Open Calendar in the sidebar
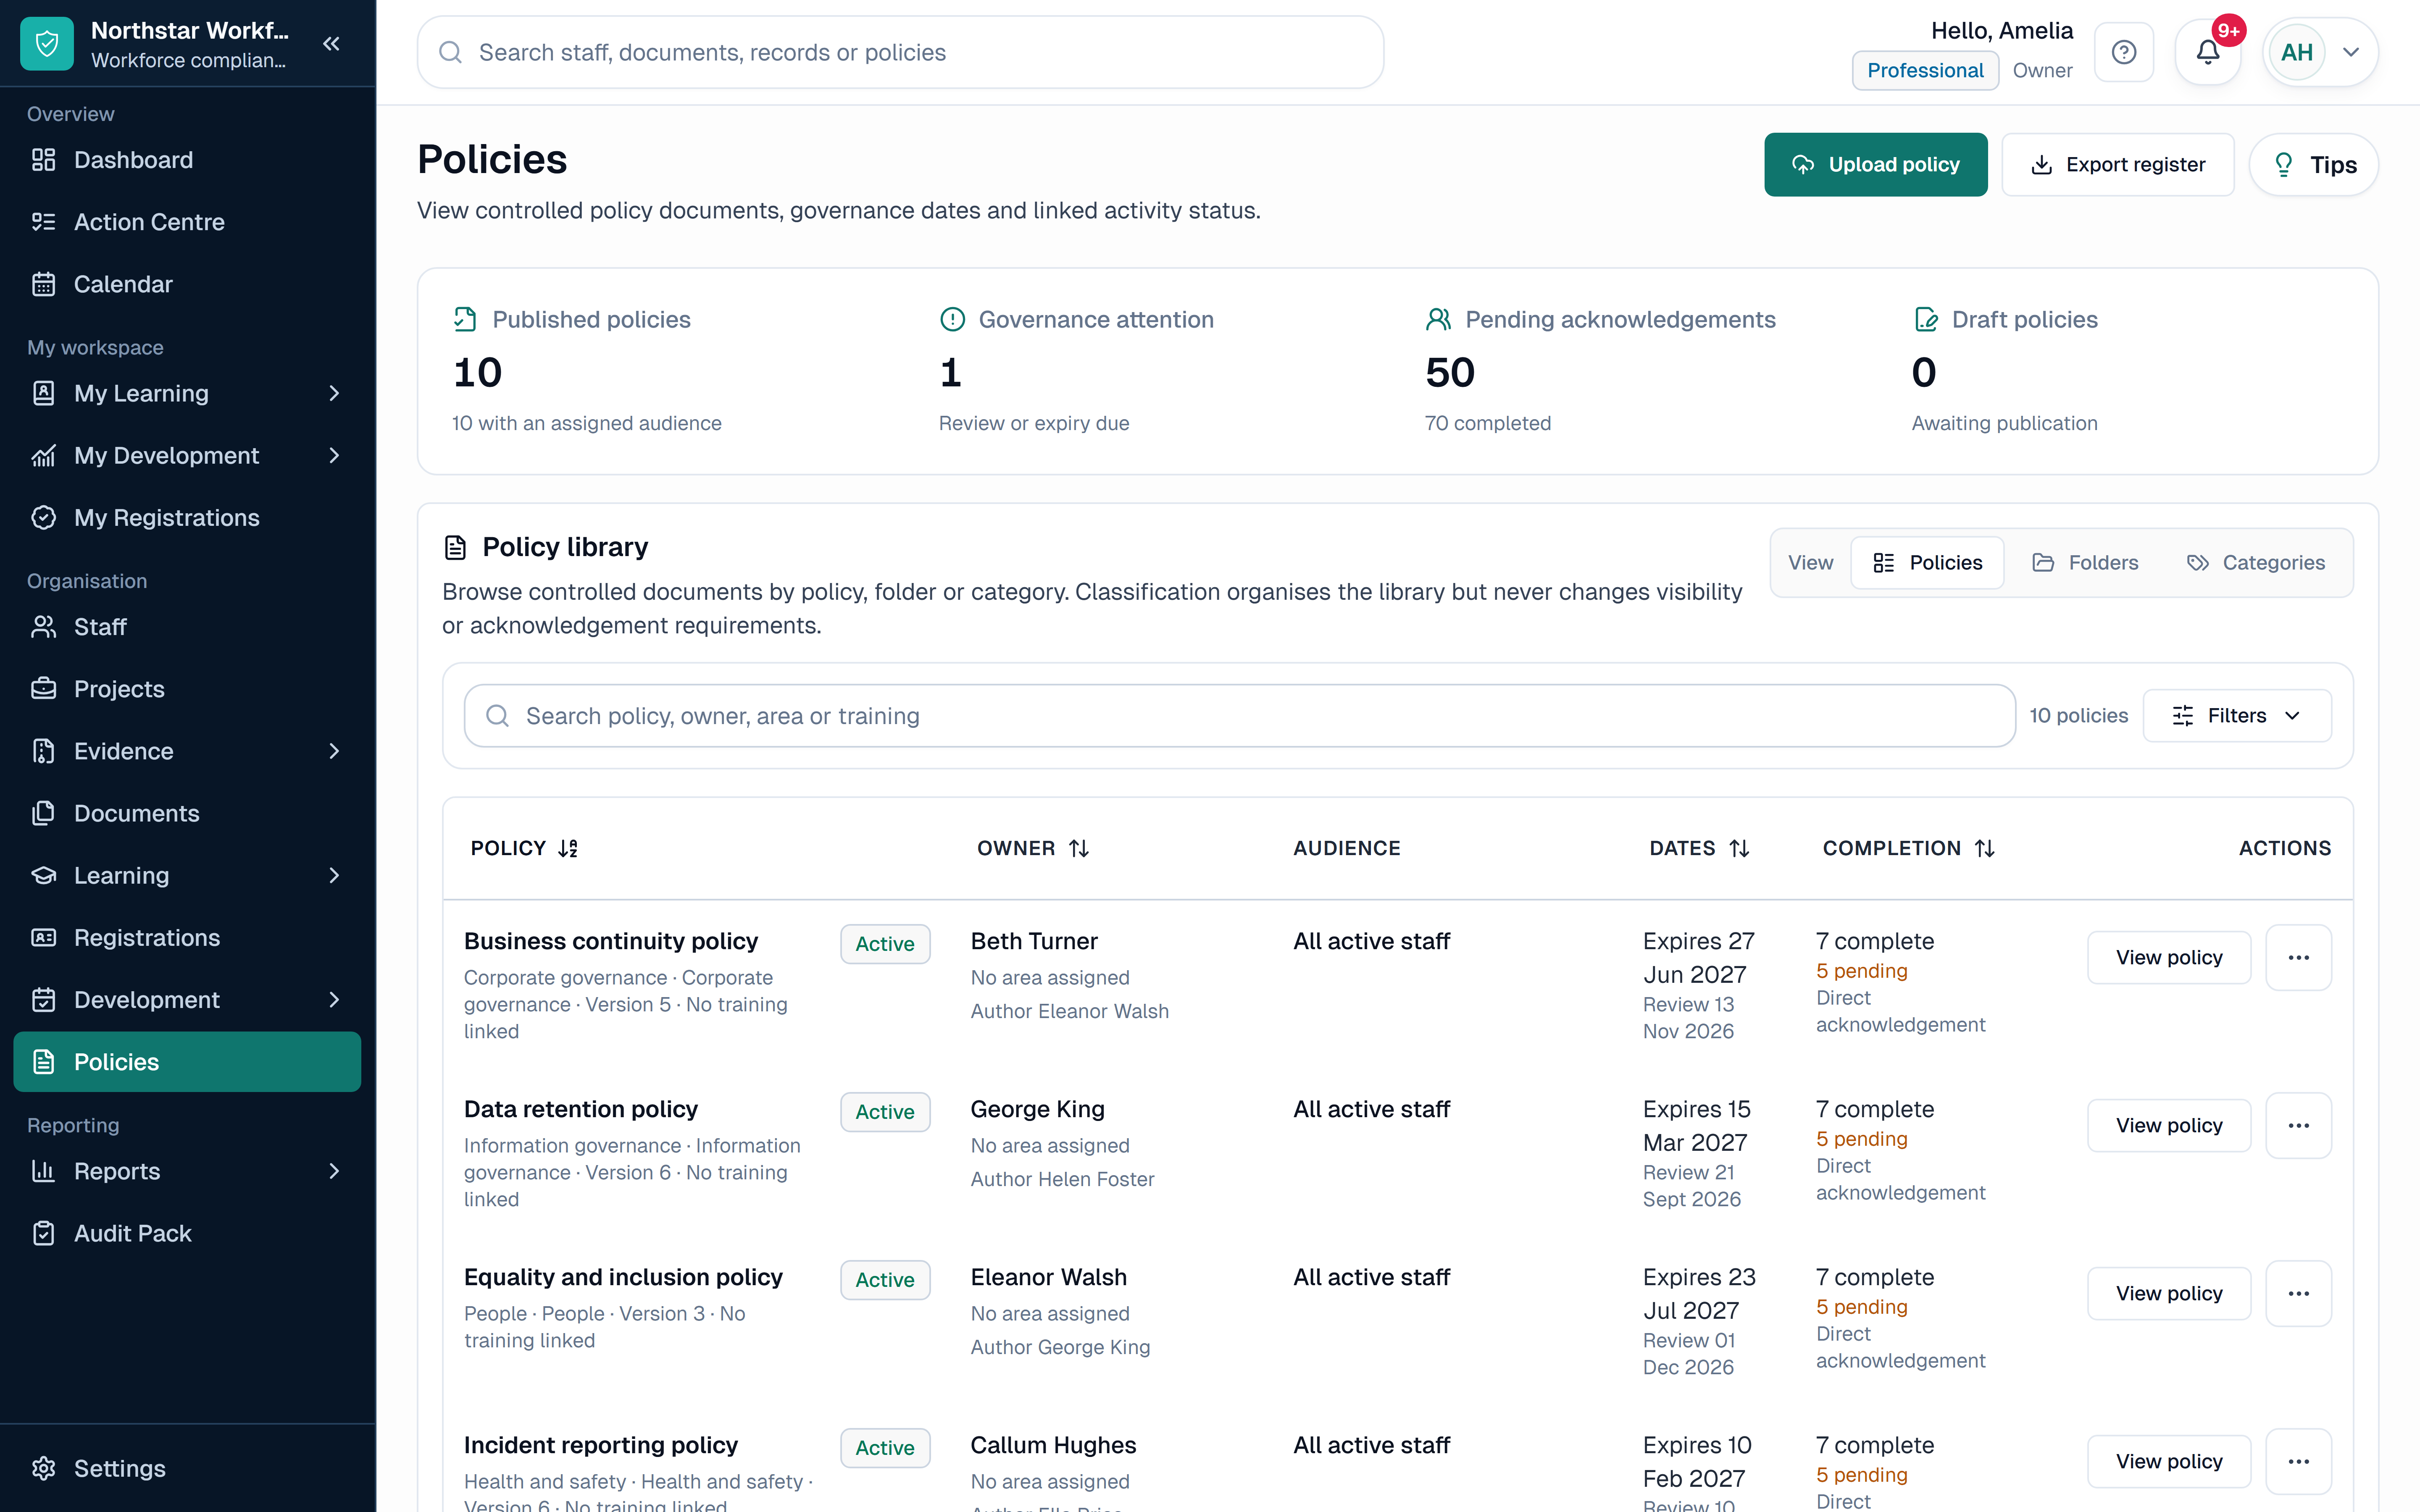The width and height of the screenshot is (2420, 1512). (x=187, y=284)
